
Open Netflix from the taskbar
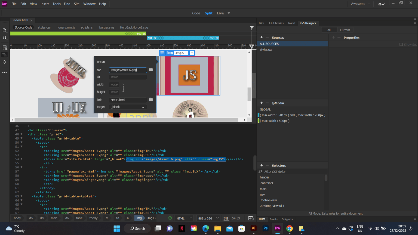tap(182, 228)
